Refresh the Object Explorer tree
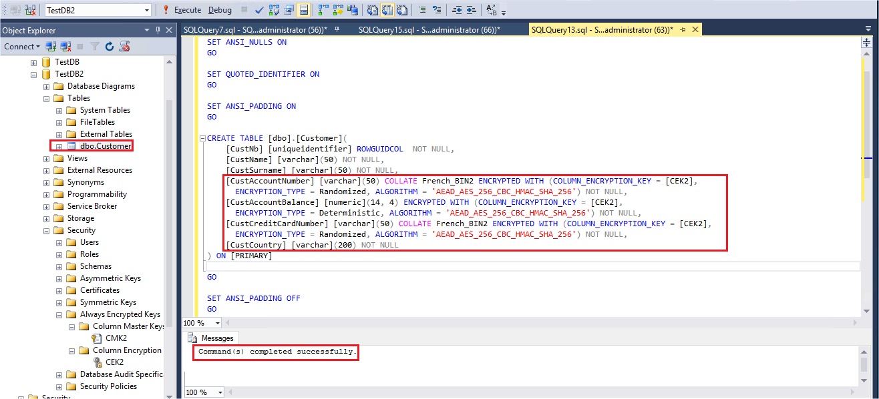 click(110, 47)
